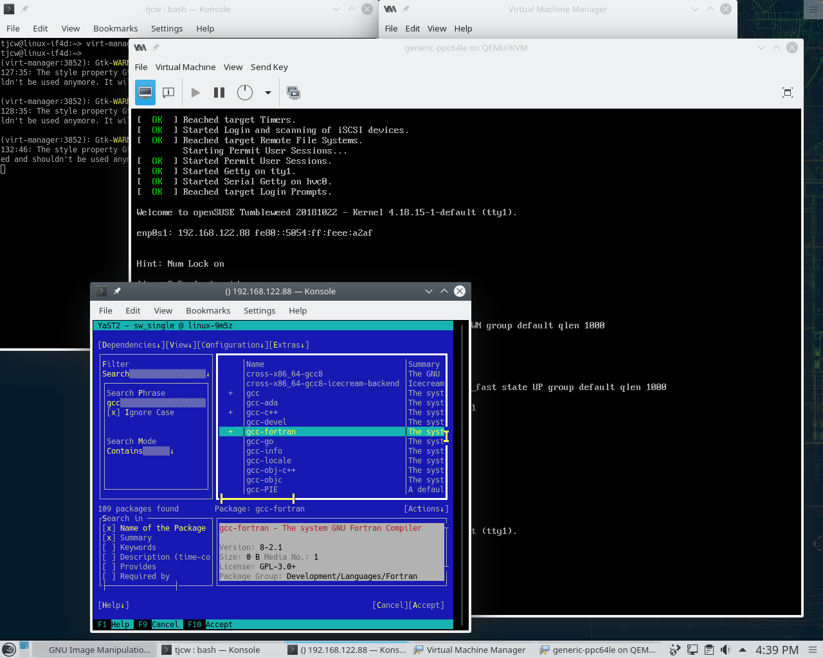Viewport: 823px width, 658px height.
Task: Power off the guest via toolbar icon
Action: pyautogui.click(x=244, y=93)
